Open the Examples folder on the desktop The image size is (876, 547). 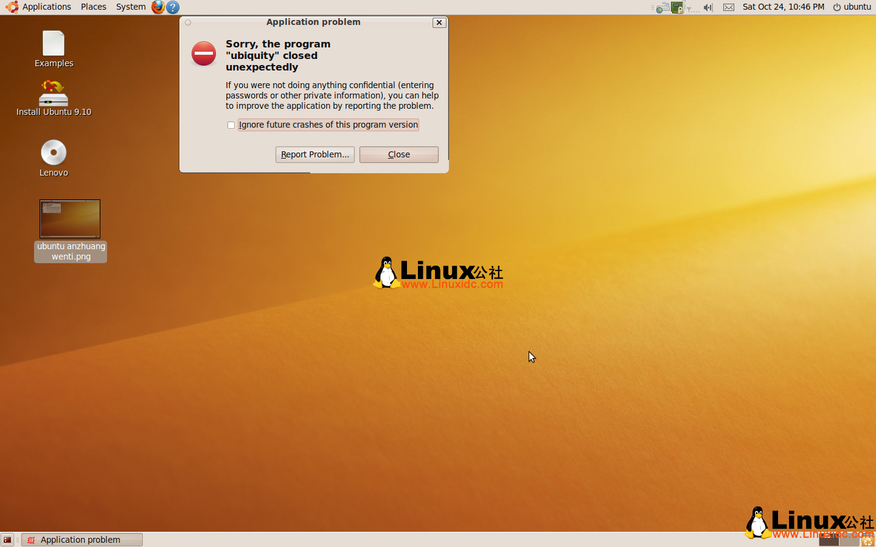point(54,43)
